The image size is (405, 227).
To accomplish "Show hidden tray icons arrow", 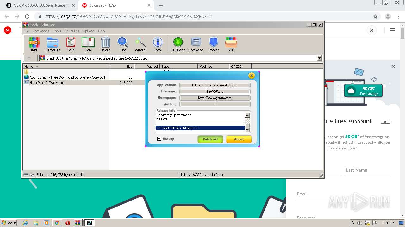I will pyautogui.click(x=353, y=223).
